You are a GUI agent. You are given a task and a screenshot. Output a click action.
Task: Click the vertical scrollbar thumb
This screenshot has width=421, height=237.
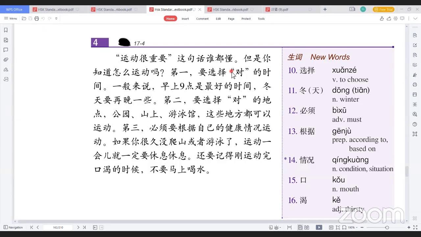407,171
